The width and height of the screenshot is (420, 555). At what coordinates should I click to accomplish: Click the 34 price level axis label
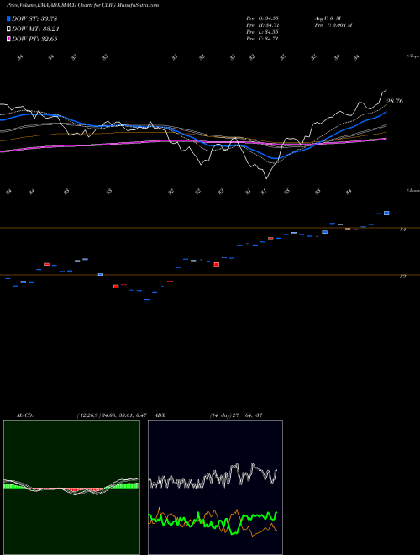click(402, 230)
